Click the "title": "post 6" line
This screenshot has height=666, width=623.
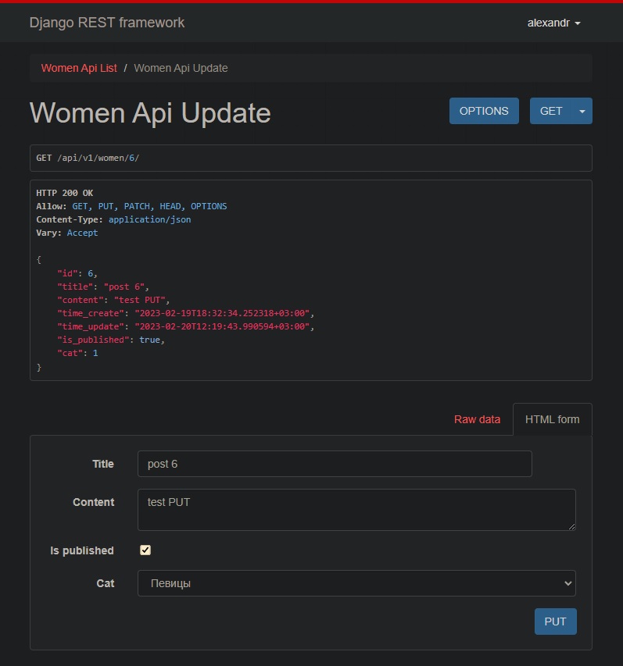(103, 287)
